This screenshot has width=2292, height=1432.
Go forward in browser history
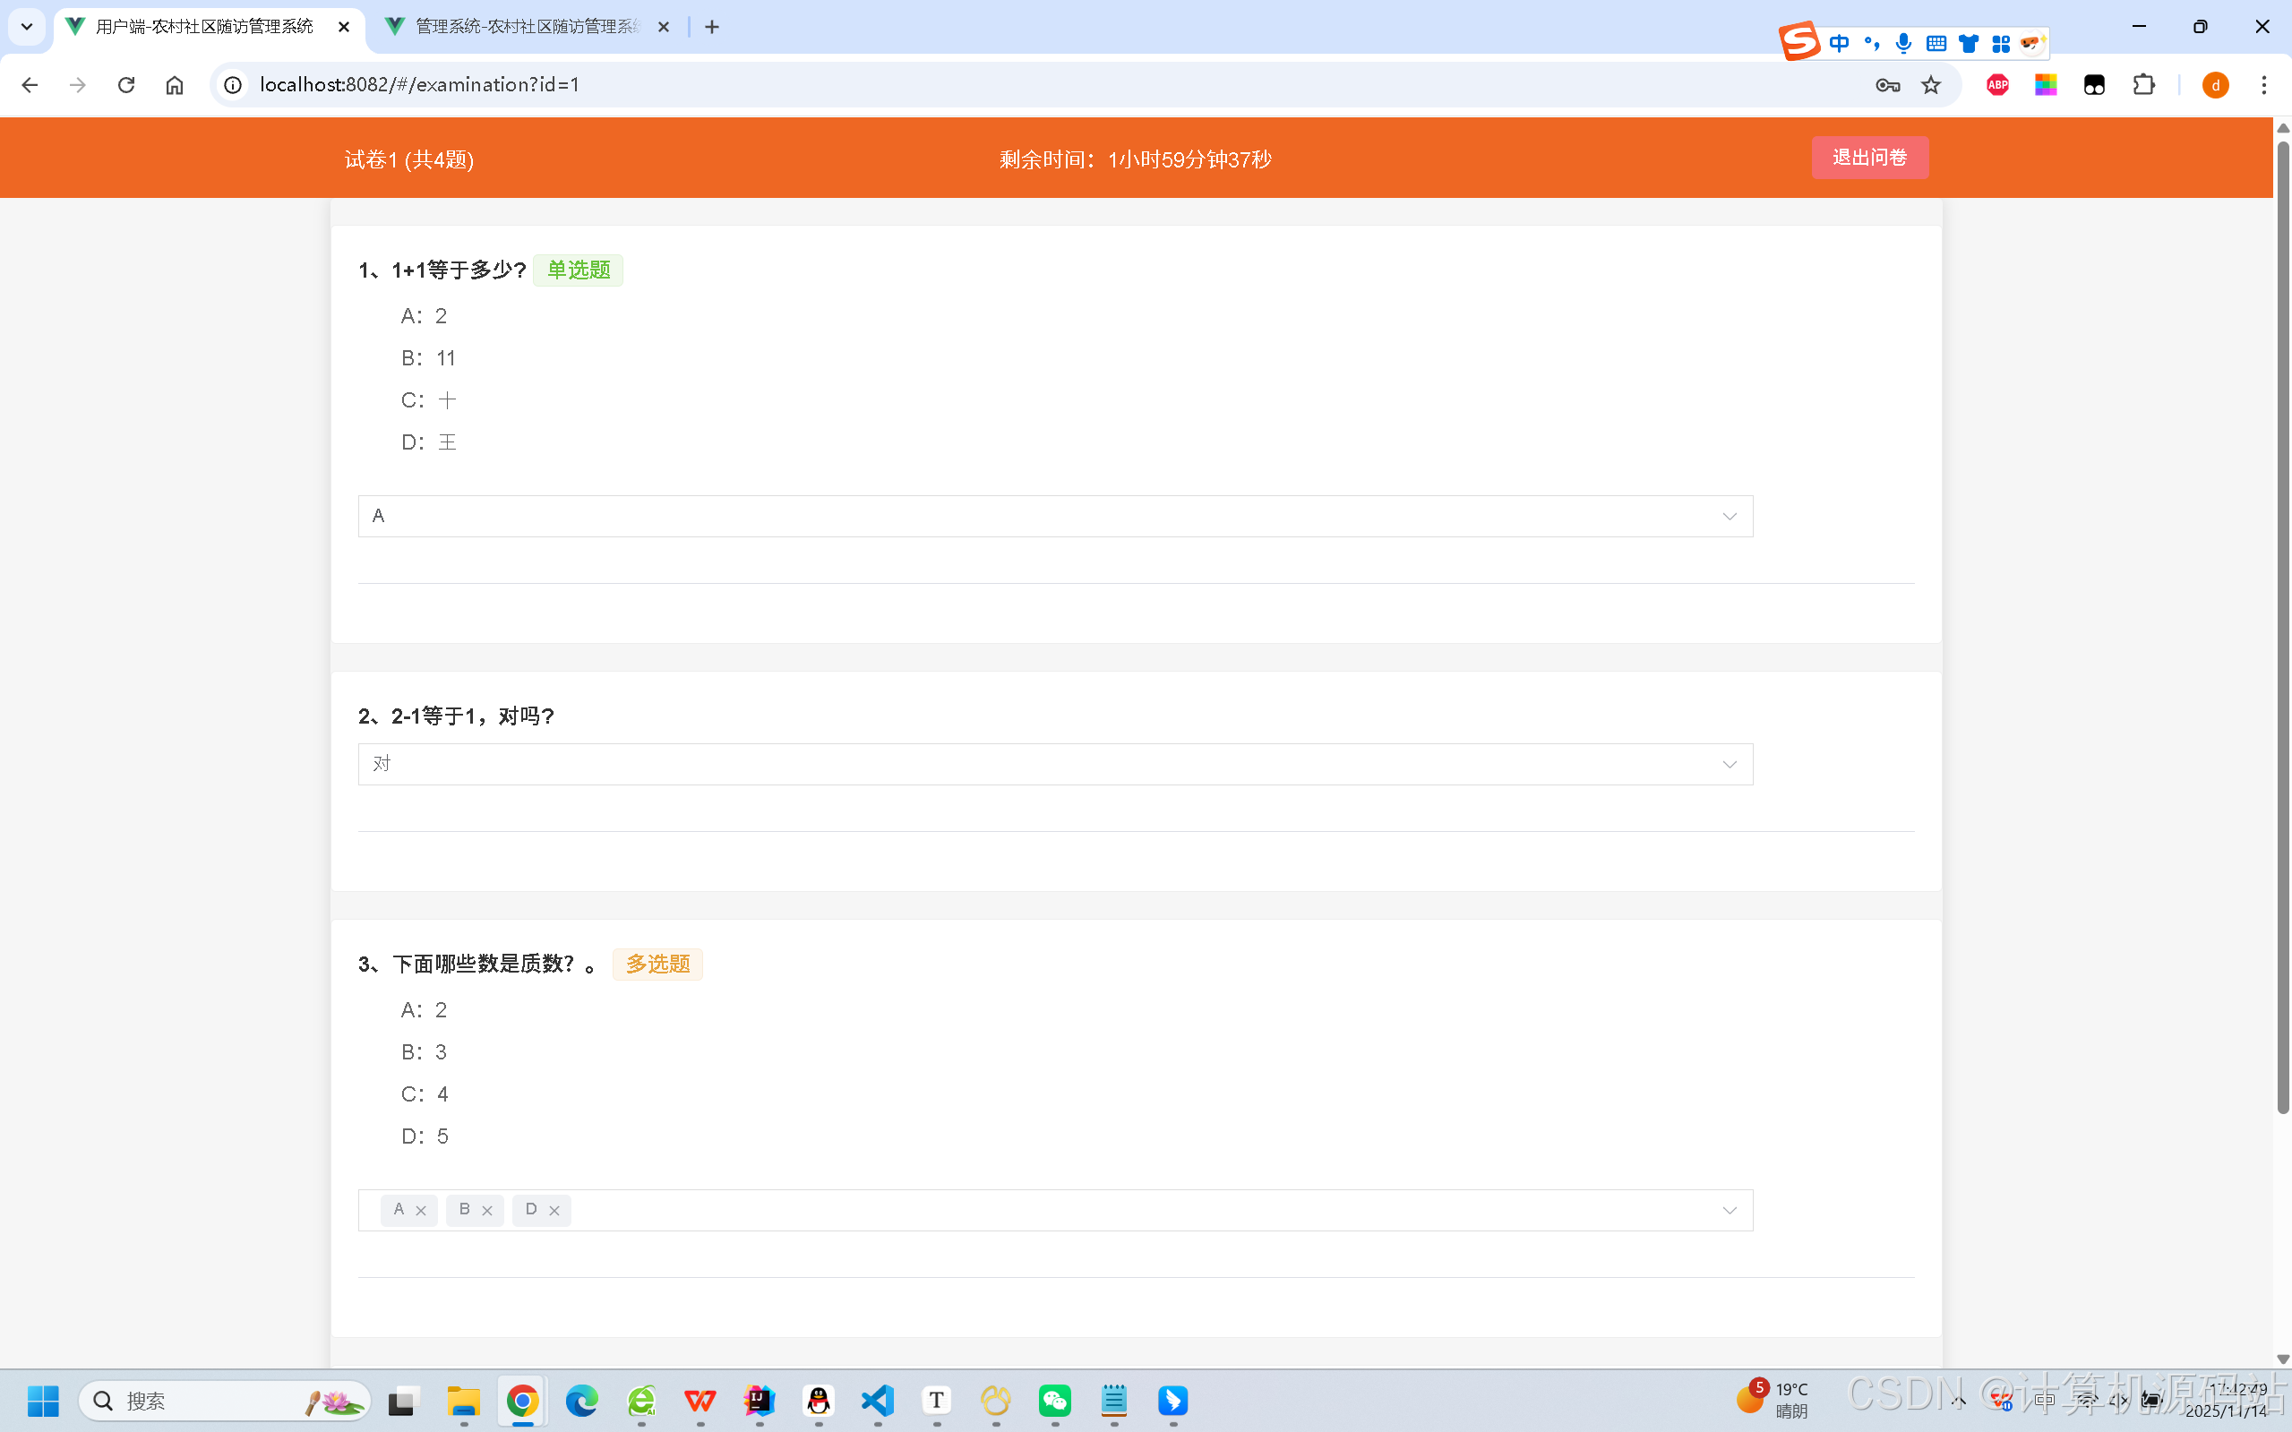78,85
